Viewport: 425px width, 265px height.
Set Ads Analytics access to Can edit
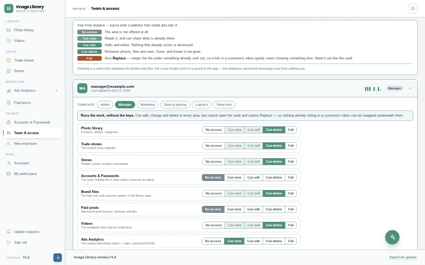coord(253,241)
